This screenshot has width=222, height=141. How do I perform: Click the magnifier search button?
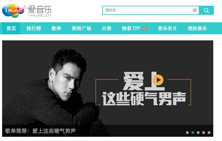pyautogui.click(x=206, y=10)
